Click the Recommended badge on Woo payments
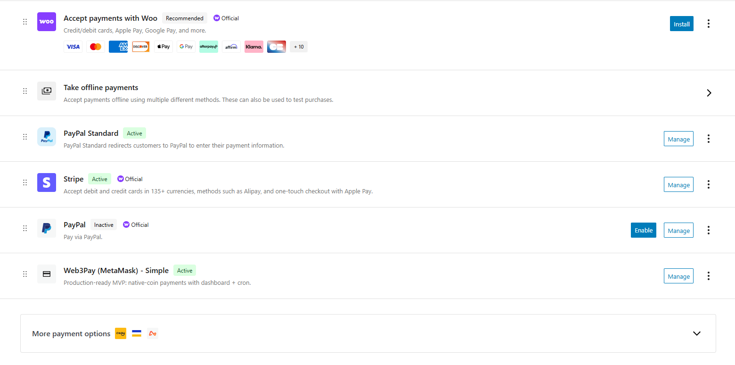The image size is (735, 365). (x=185, y=18)
